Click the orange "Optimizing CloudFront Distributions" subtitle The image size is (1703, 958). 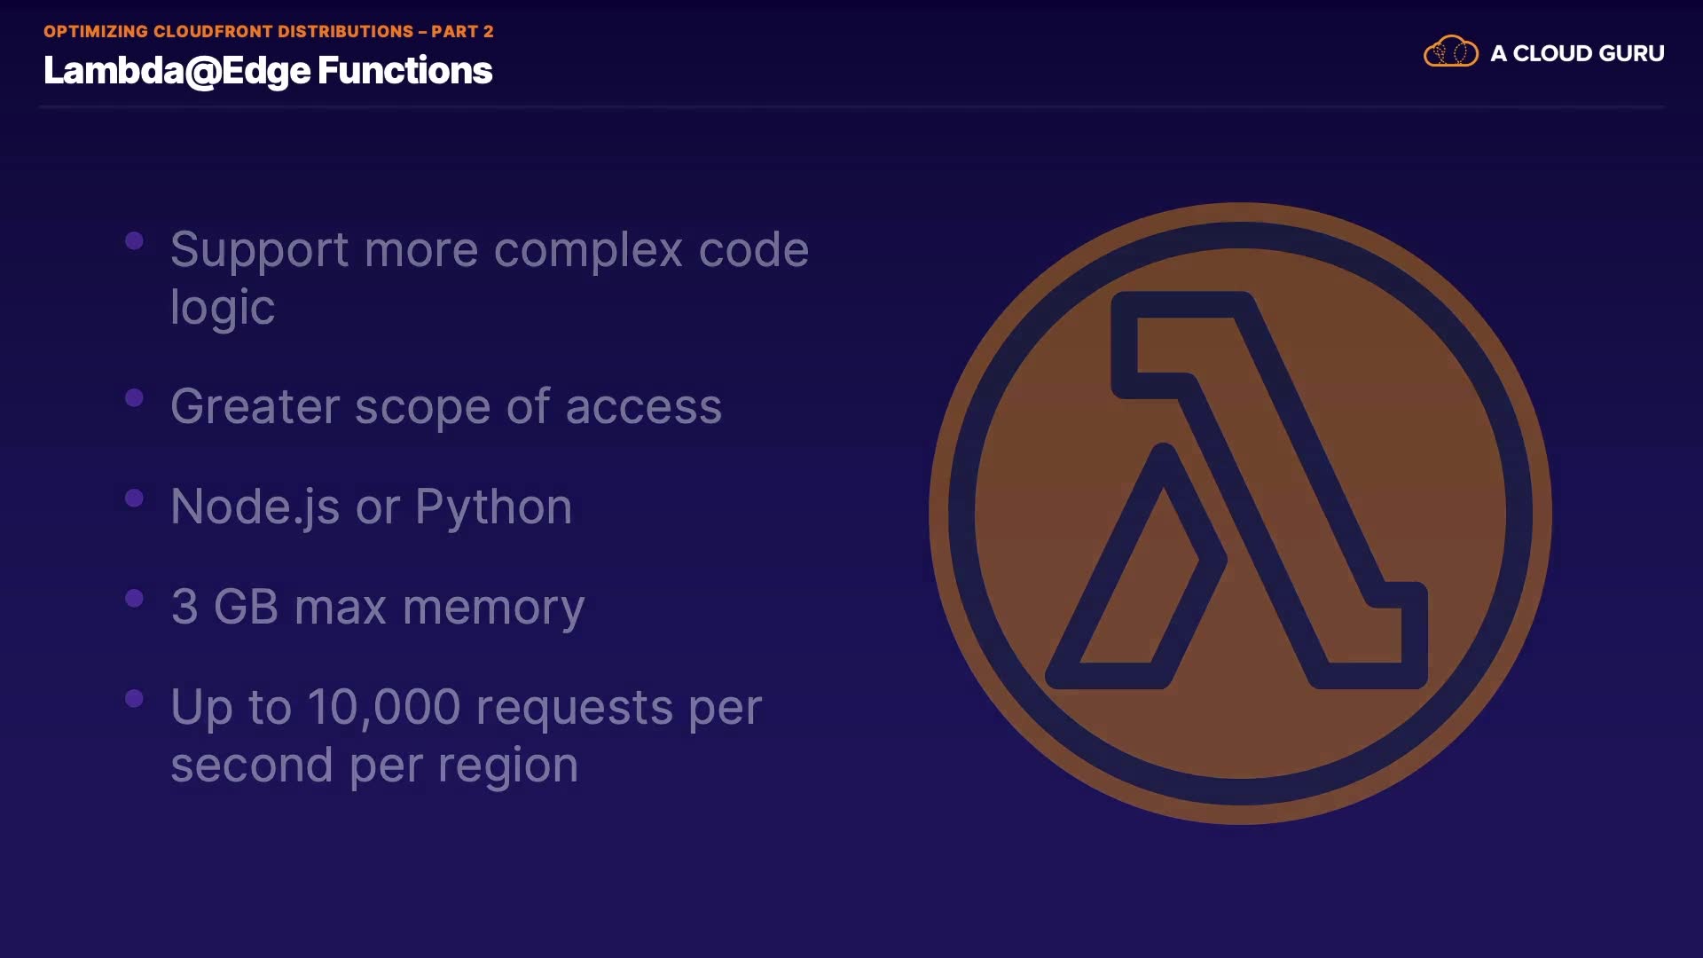[x=229, y=31]
